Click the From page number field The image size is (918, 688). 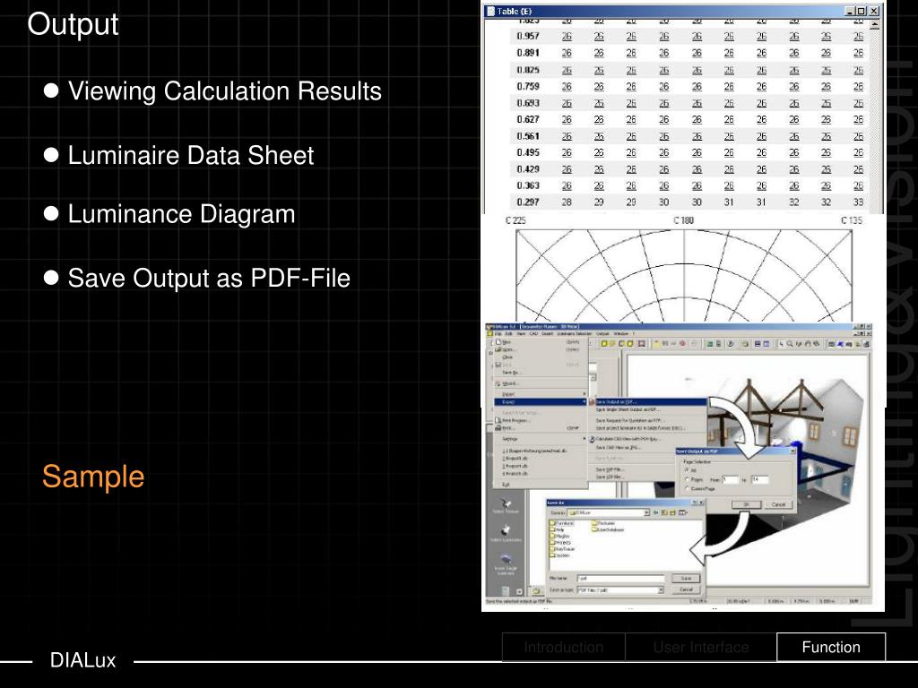tap(731, 480)
